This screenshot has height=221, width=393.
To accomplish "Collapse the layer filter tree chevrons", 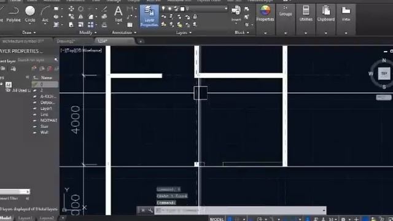I will tap(27, 77).
